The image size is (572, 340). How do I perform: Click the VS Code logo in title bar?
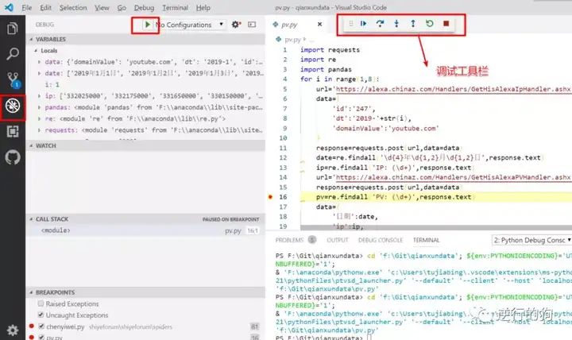tap(9, 7)
